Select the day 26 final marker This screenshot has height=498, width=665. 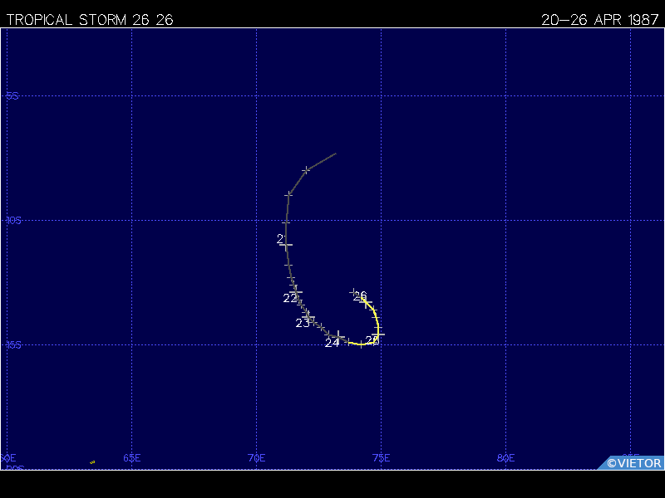point(365,300)
